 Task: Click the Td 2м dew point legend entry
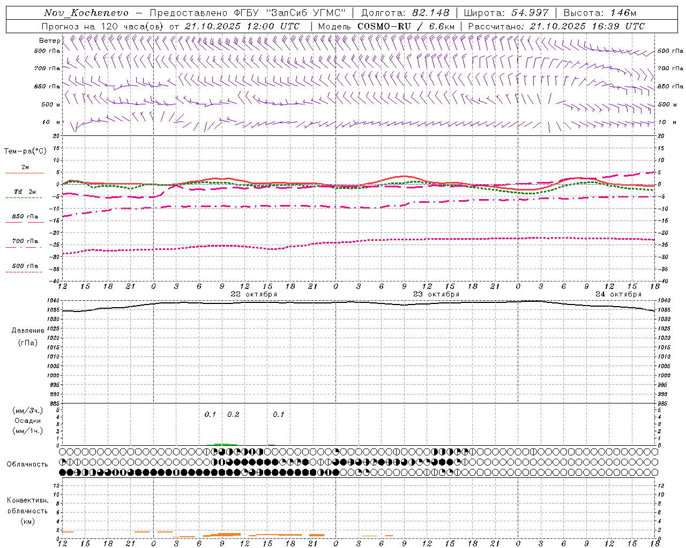point(25,192)
